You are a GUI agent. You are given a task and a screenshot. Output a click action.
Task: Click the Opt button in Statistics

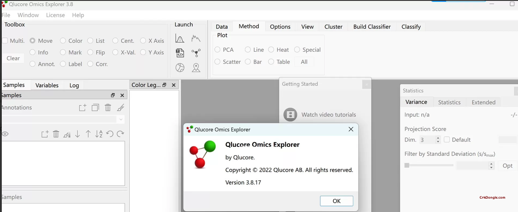click(507, 166)
